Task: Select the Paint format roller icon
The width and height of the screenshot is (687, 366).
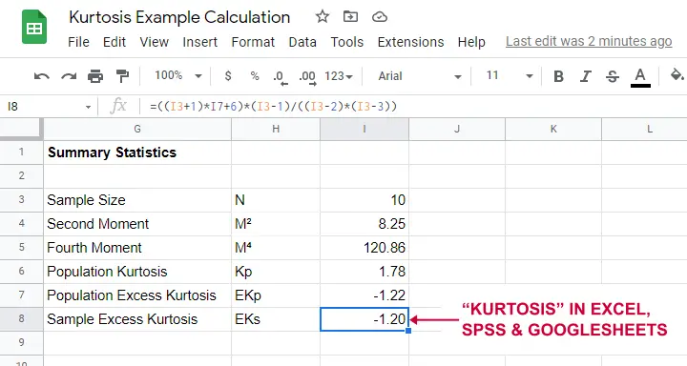Action: [122, 76]
